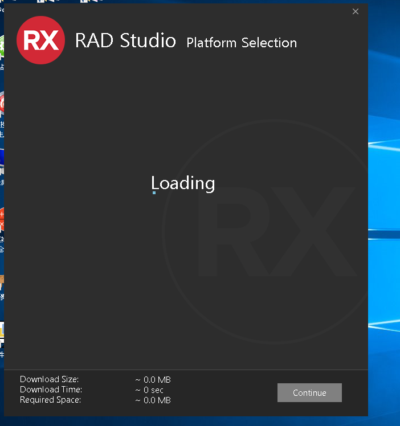Click the RAD Studio title text
Screen dimensions: 400x426
point(125,41)
